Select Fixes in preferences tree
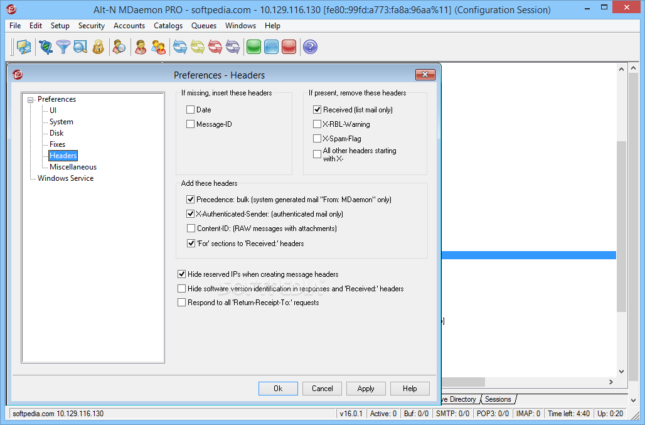This screenshot has width=645, height=425. [57, 144]
